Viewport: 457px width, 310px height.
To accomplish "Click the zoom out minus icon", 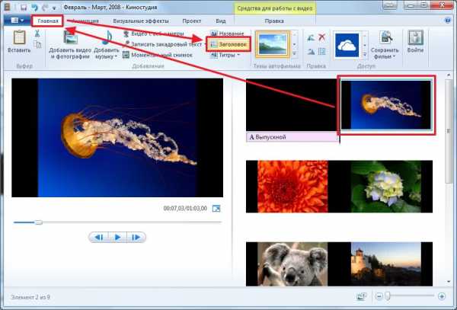I will point(379,296).
